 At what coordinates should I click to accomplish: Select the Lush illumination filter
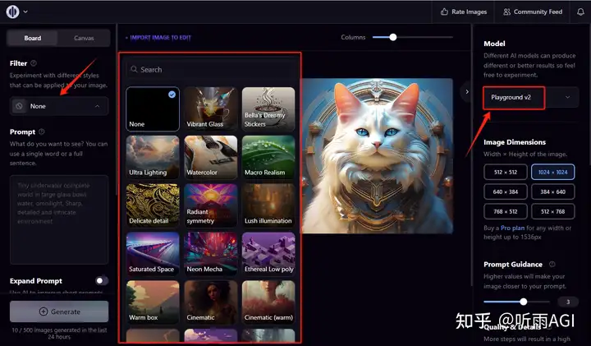tap(268, 205)
